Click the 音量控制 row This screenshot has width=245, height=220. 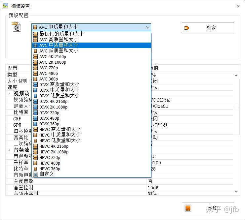click(119, 188)
